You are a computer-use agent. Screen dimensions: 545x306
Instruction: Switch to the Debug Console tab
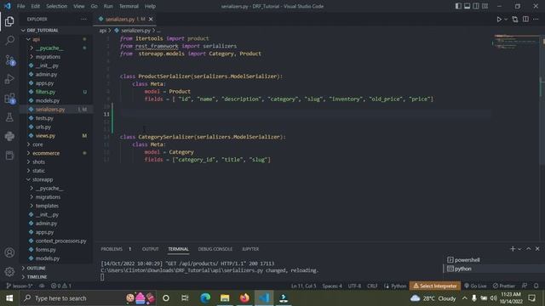tap(215, 249)
